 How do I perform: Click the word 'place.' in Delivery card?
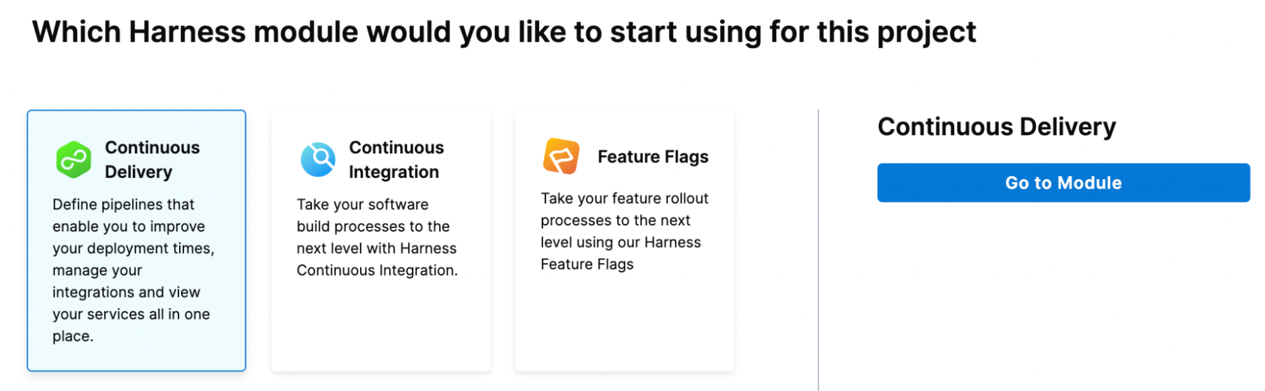[x=73, y=336]
